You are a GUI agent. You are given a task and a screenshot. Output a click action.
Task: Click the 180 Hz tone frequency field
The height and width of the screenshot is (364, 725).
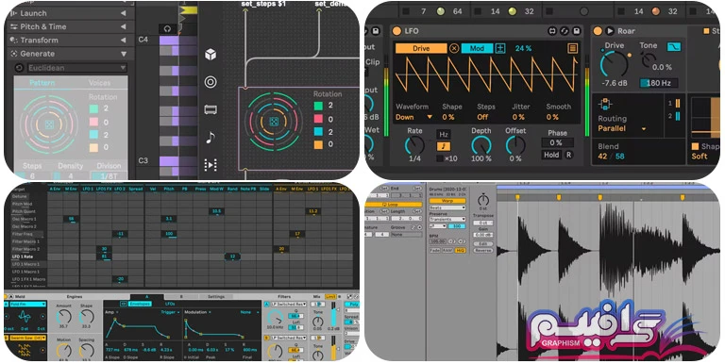point(659,83)
